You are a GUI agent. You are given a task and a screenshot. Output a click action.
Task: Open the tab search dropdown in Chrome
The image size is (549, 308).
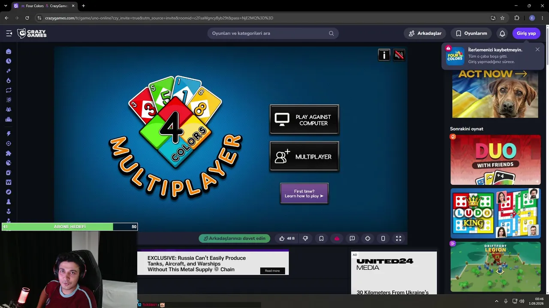point(5,6)
